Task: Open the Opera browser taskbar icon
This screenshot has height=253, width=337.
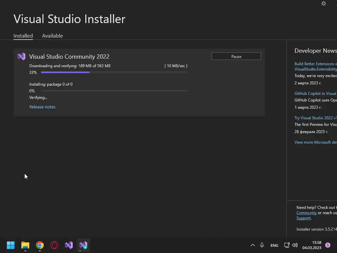Action: click(x=54, y=245)
